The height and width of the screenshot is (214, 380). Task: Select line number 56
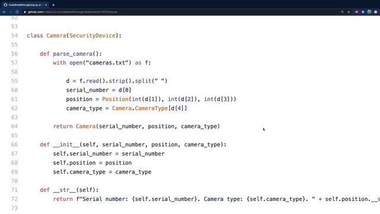click(x=14, y=53)
